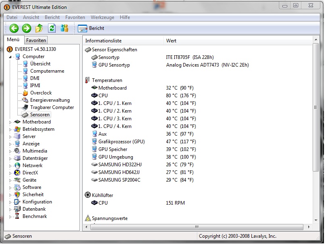
Task: Click the Kühllüfter fan icon
Action: point(88,195)
